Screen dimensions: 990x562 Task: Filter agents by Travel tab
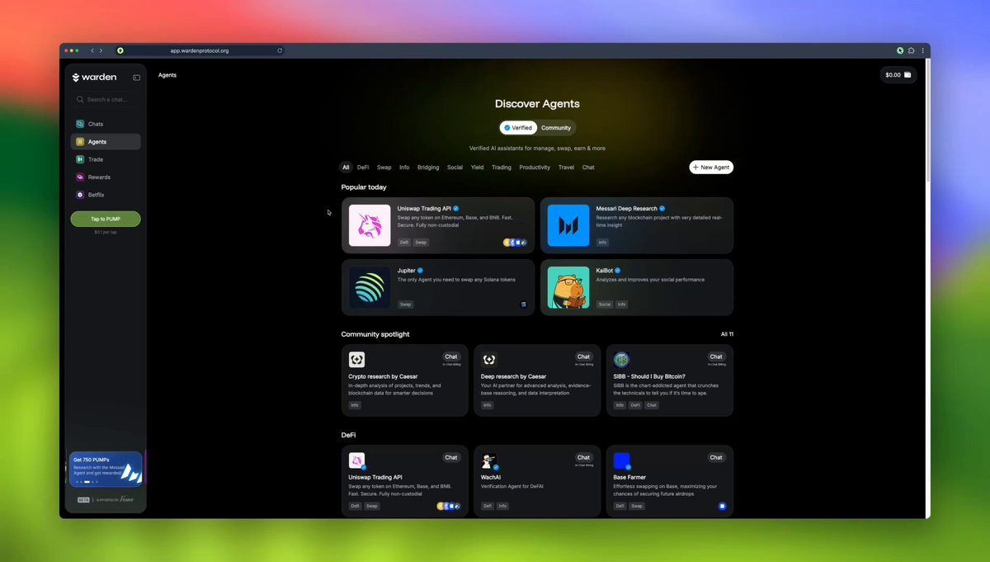566,168
